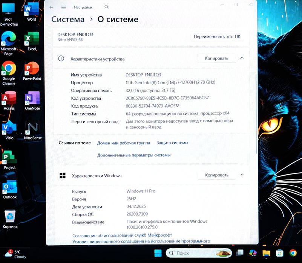Open the Excel desktop shortcut
302x263 pixels.
pos(32,42)
